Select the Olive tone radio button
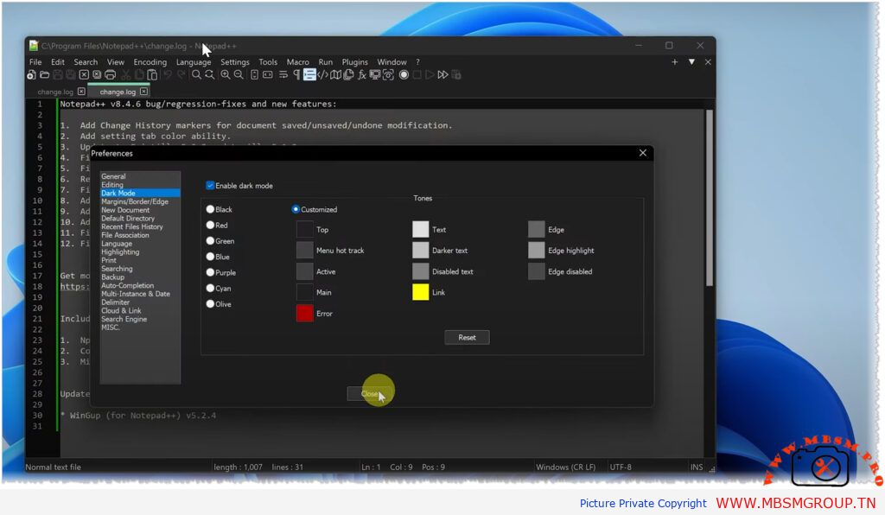The width and height of the screenshot is (885, 515). [x=210, y=304]
